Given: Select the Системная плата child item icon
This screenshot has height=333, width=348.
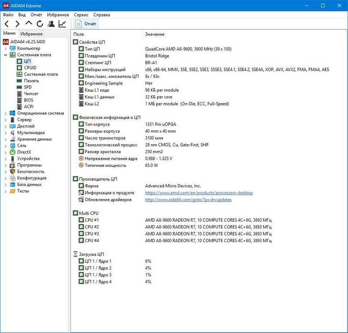Looking at the screenshot, I should [x=19, y=74].
